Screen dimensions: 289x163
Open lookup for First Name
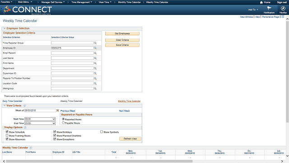coord(95,63)
